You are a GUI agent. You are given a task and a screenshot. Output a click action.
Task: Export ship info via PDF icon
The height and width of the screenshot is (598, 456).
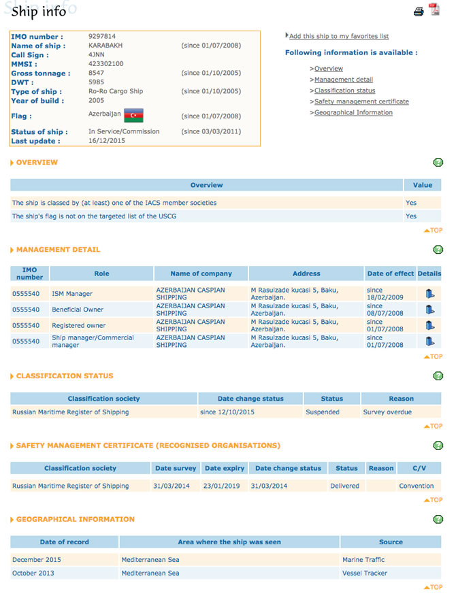(x=434, y=10)
